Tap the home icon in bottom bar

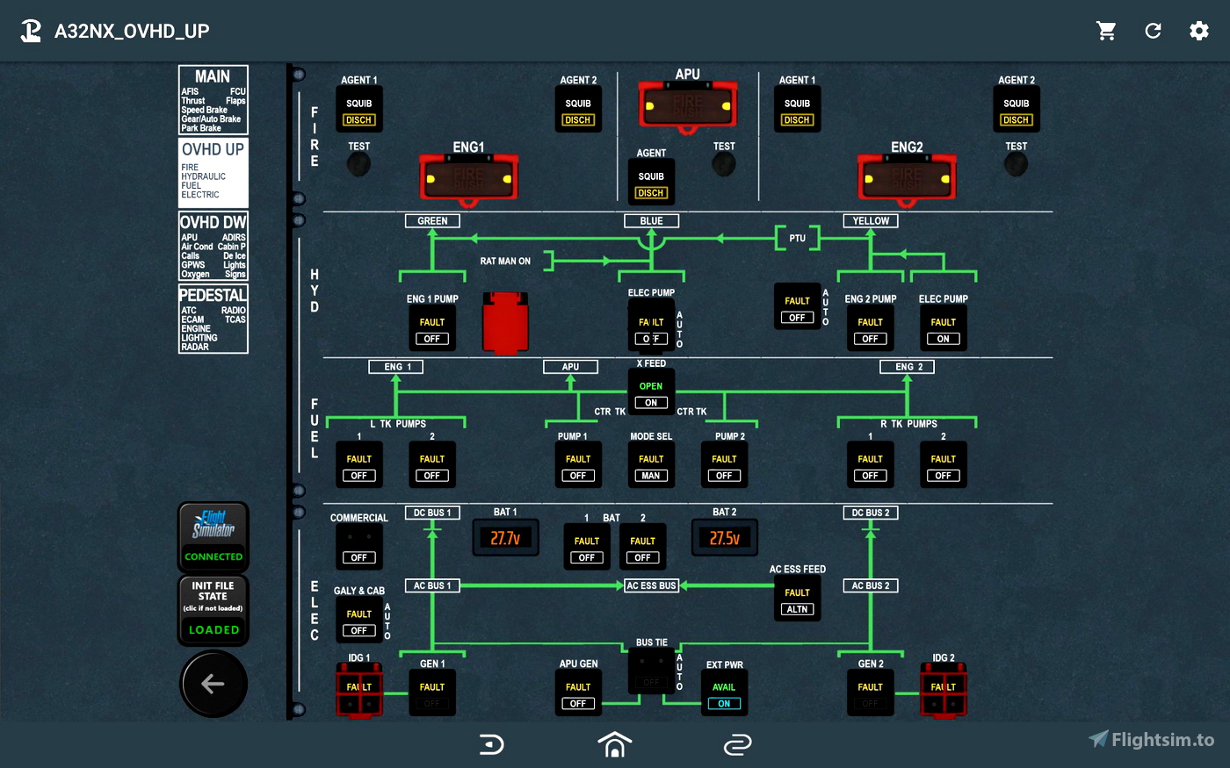(x=615, y=744)
